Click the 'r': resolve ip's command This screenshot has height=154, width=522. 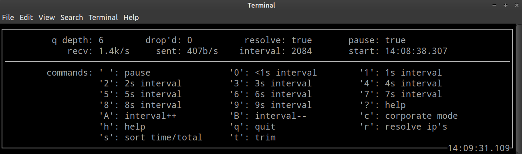(403, 127)
